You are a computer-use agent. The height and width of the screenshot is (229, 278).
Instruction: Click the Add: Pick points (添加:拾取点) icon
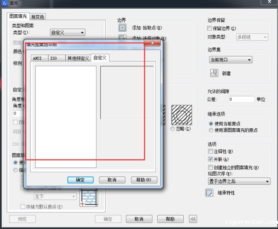pos(122,28)
